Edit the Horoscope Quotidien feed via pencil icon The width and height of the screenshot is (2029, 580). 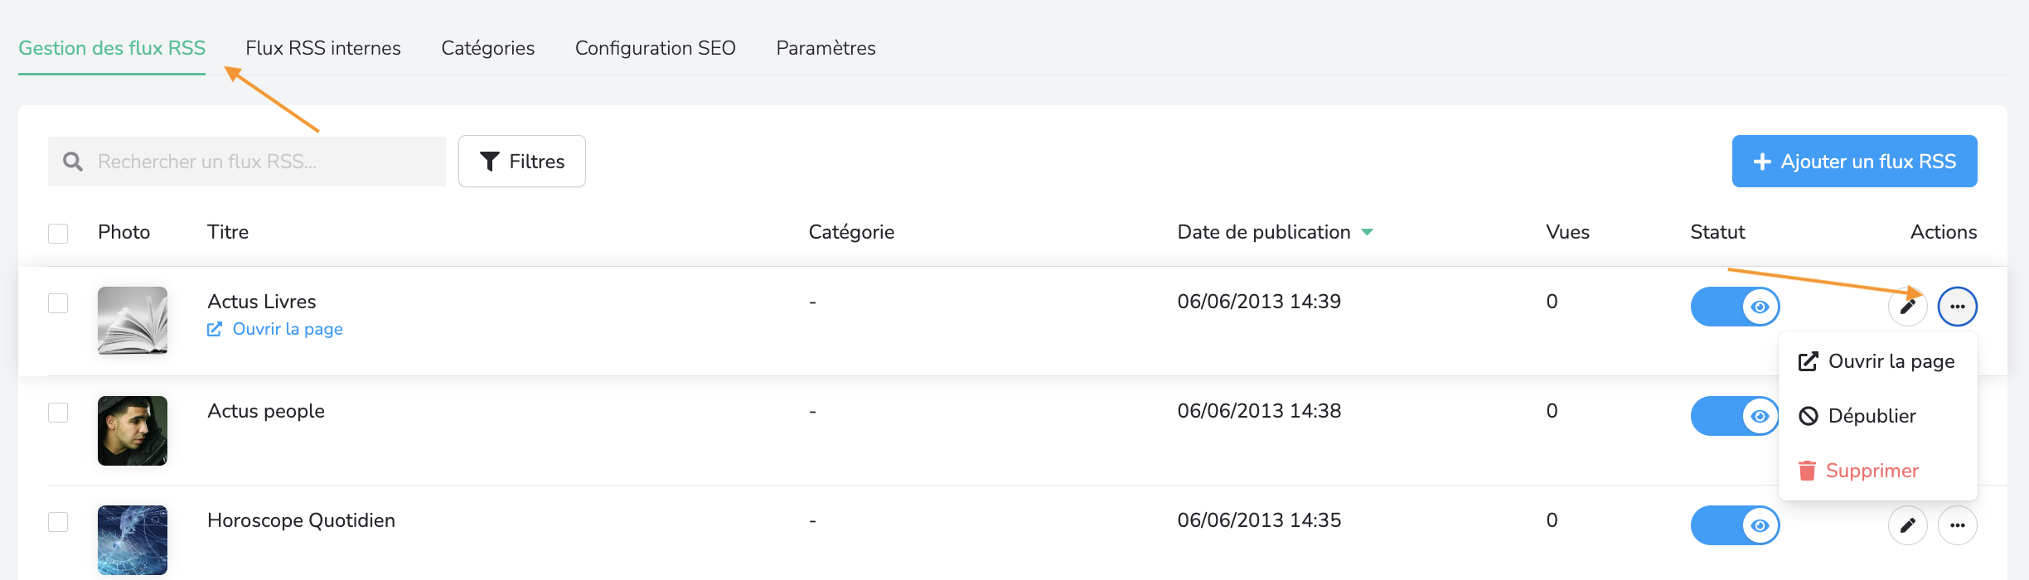coord(1907,525)
